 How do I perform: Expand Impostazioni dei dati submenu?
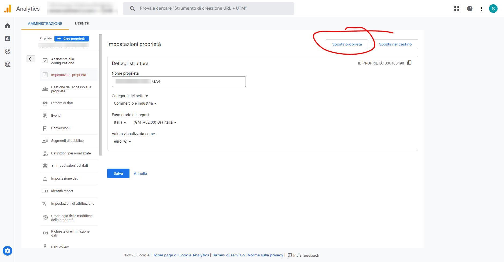(x=52, y=166)
